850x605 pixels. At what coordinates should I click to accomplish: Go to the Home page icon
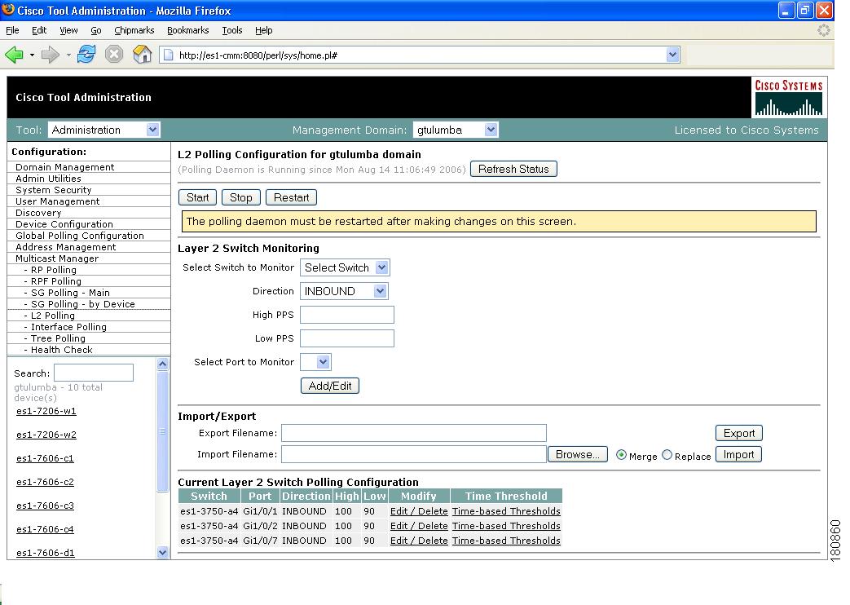(x=142, y=55)
